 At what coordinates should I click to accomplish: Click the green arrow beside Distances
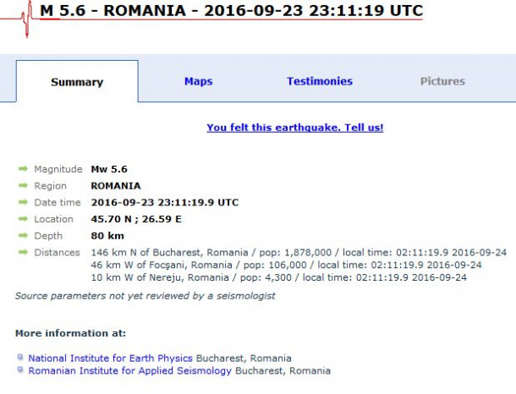coord(23,253)
